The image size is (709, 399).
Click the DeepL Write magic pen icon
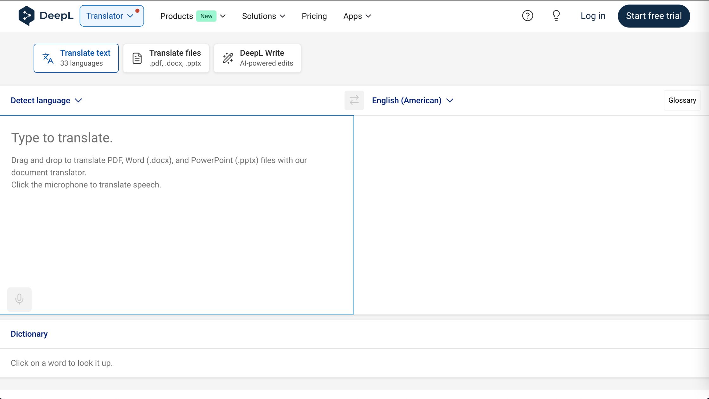pyautogui.click(x=228, y=58)
